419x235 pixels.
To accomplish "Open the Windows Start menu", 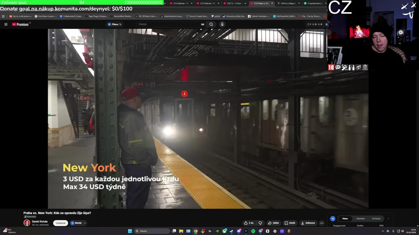I will click(x=130, y=231).
